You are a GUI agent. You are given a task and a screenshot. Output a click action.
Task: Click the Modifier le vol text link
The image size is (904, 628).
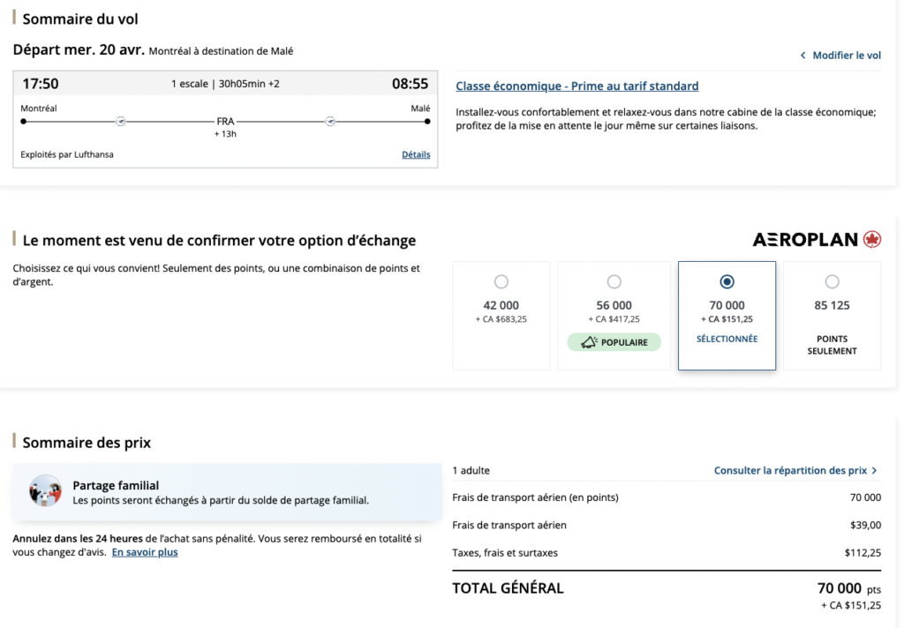point(847,56)
